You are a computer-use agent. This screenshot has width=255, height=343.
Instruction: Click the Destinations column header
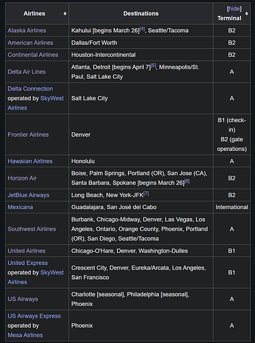pyautogui.click(x=141, y=14)
